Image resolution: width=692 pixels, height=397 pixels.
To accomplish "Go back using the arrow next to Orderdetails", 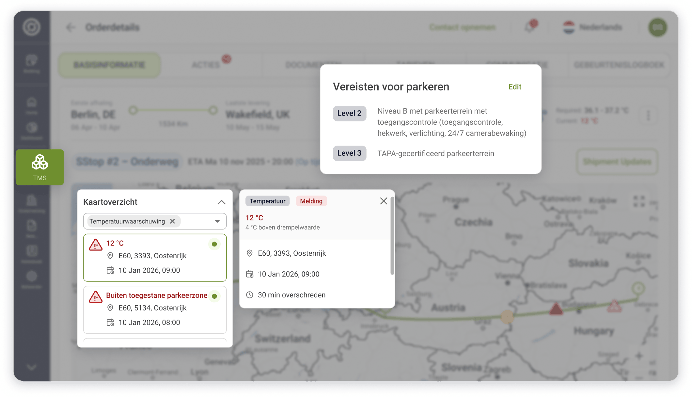I will click(x=70, y=27).
